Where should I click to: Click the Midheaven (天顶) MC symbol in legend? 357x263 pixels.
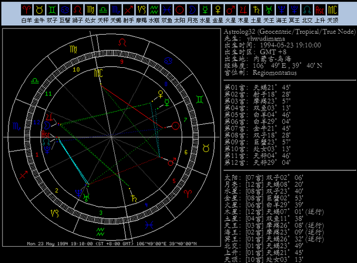click(x=333, y=10)
